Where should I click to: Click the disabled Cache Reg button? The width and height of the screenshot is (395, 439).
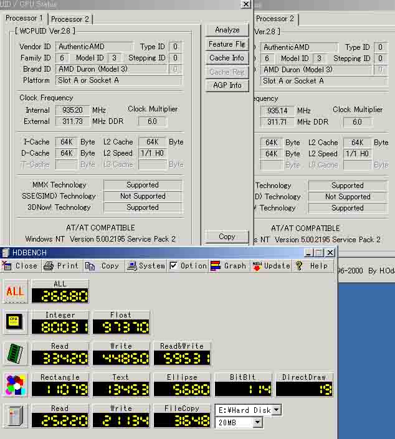227,72
